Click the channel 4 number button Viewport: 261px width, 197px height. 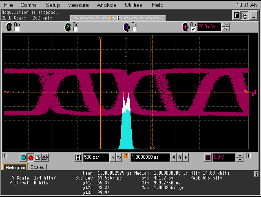coord(186,27)
